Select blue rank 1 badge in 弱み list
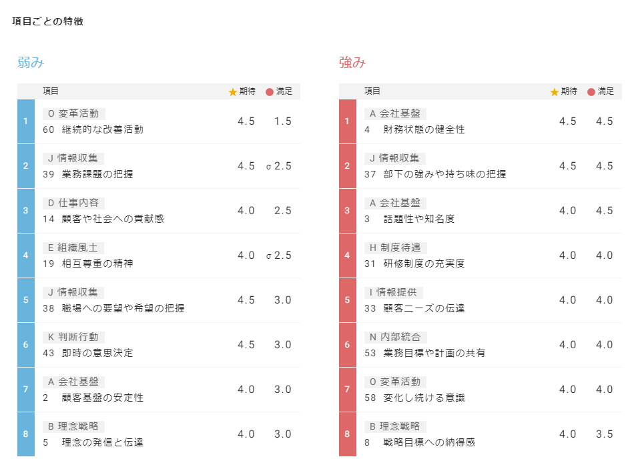 [25, 121]
